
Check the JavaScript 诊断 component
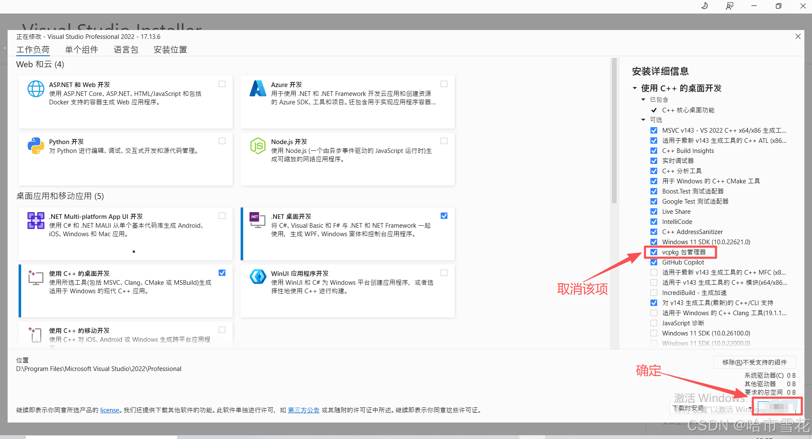point(654,323)
